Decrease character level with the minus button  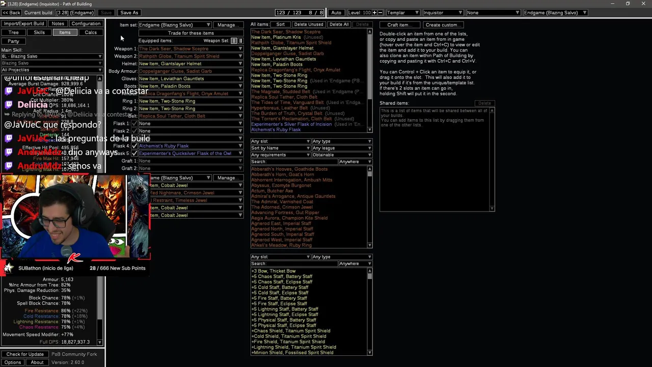(x=380, y=13)
